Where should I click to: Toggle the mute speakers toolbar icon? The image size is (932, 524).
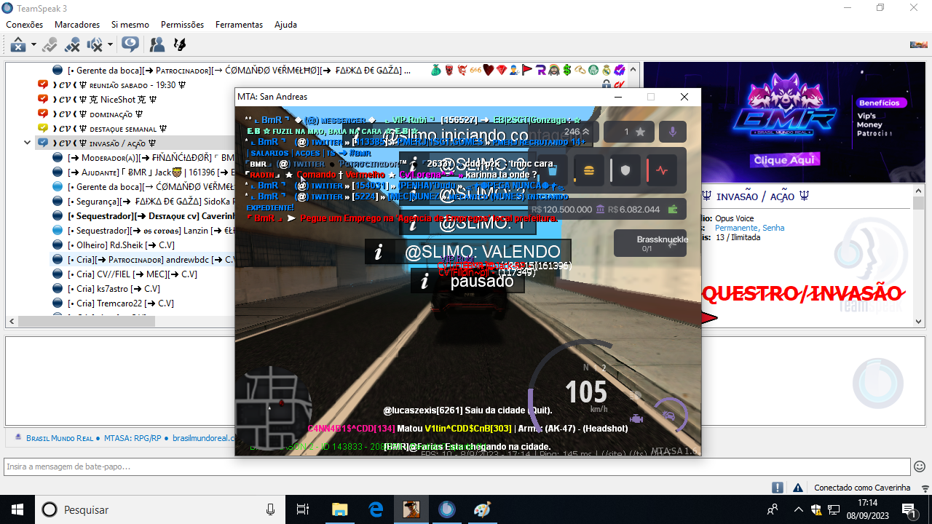click(95, 45)
